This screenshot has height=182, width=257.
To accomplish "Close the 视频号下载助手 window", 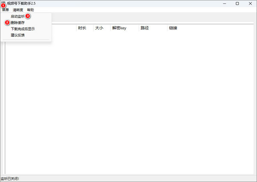I will tap(250, 3).
